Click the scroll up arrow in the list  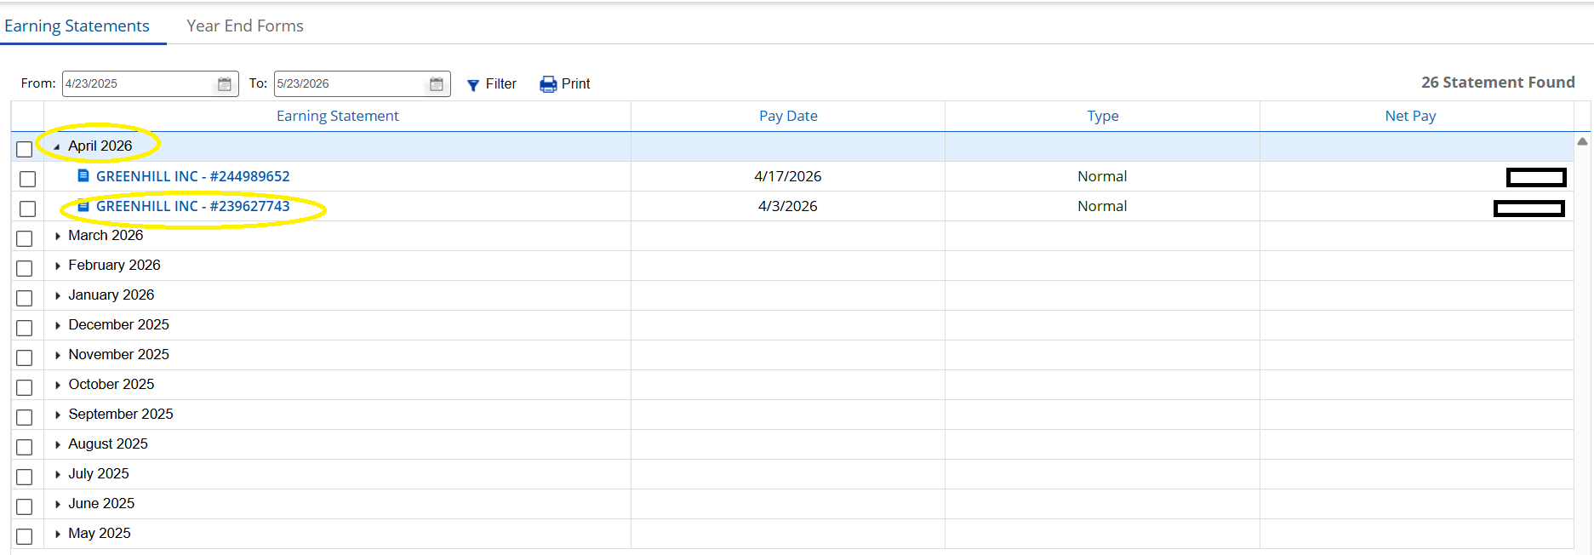(1582, 141)
